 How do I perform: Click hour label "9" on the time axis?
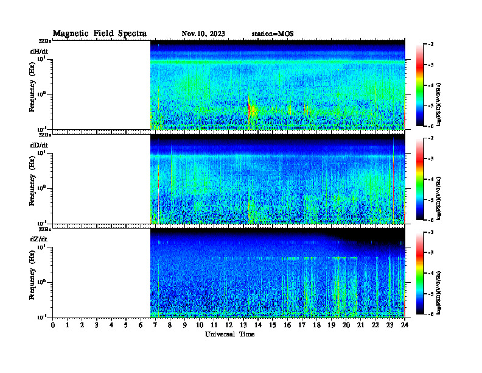185,325
